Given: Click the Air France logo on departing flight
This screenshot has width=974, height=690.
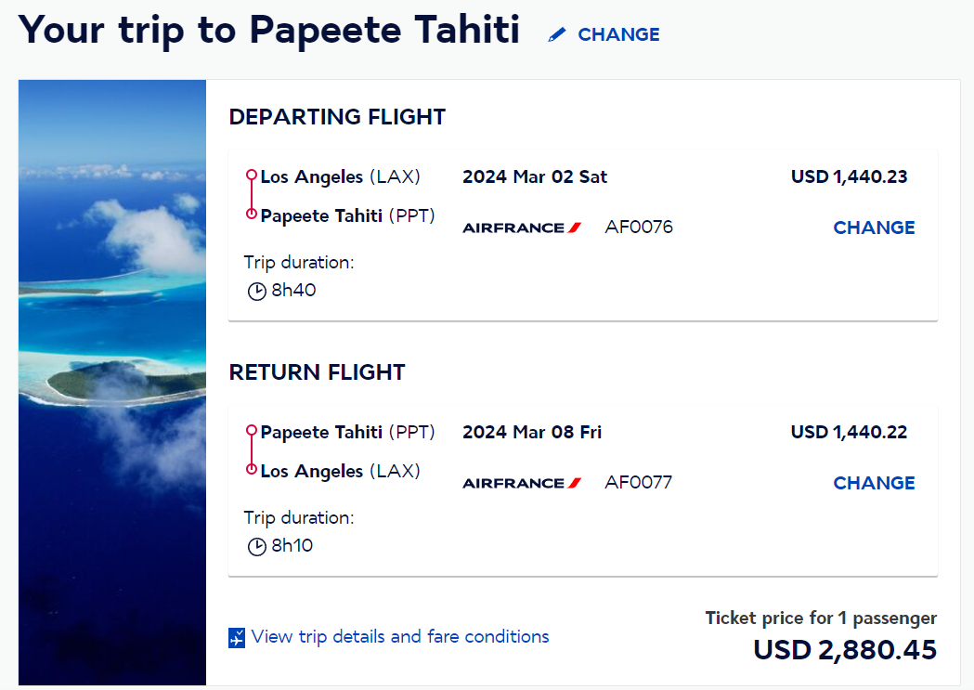Looking at the screenshot, I should pyautogui.click(x=522, y=228).
